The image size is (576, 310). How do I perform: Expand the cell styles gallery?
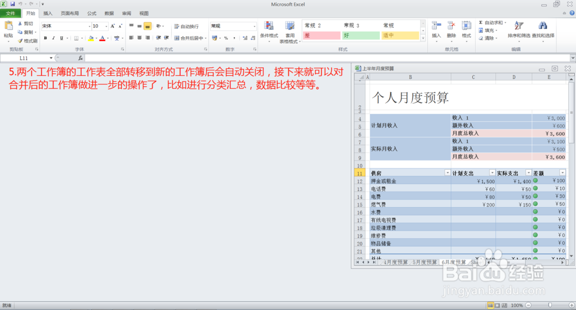pyautogui.click(x=423, y=38)
